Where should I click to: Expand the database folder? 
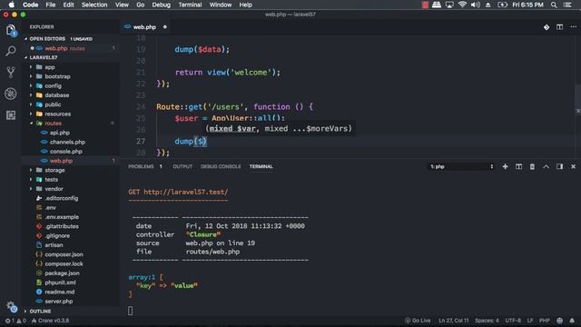56,95
